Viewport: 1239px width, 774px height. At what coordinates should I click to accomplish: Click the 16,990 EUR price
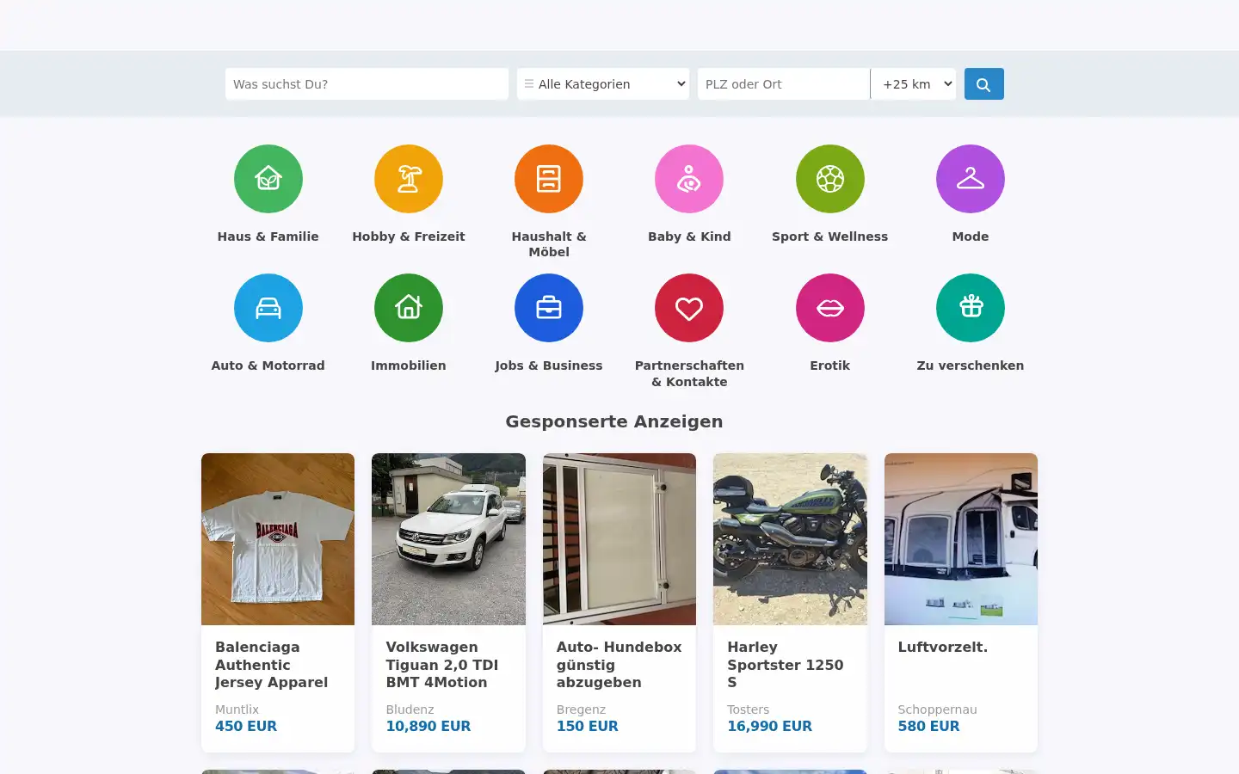pos(770,727)
